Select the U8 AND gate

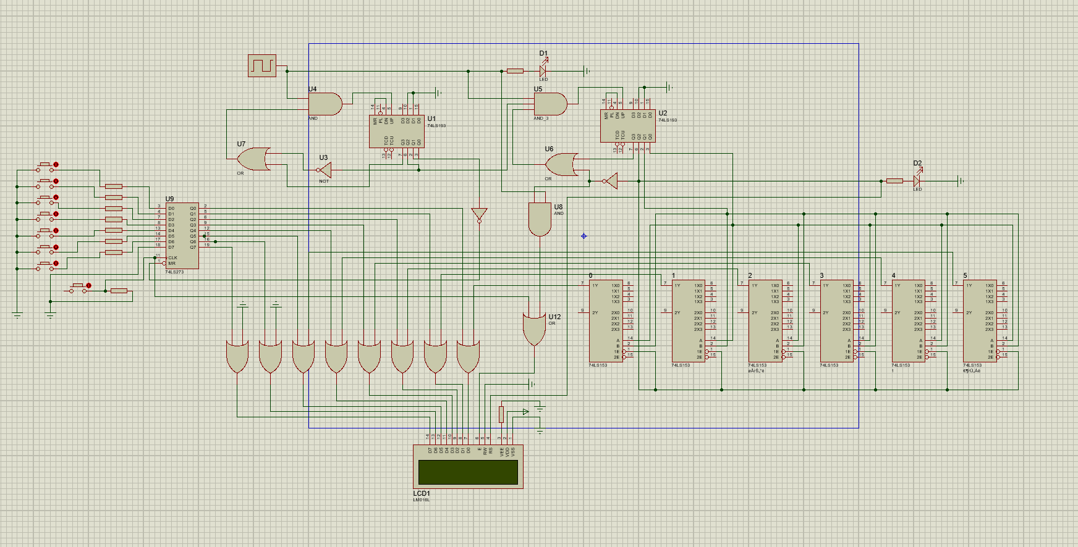click(540, 219)
